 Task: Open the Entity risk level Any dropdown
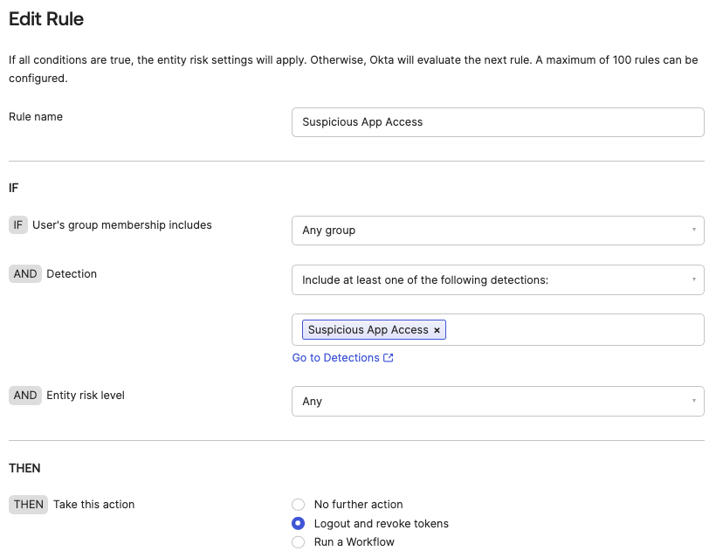[498, 402]
